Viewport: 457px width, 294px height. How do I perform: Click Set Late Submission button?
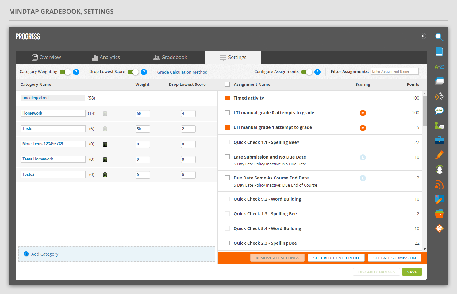coord(394,258)
